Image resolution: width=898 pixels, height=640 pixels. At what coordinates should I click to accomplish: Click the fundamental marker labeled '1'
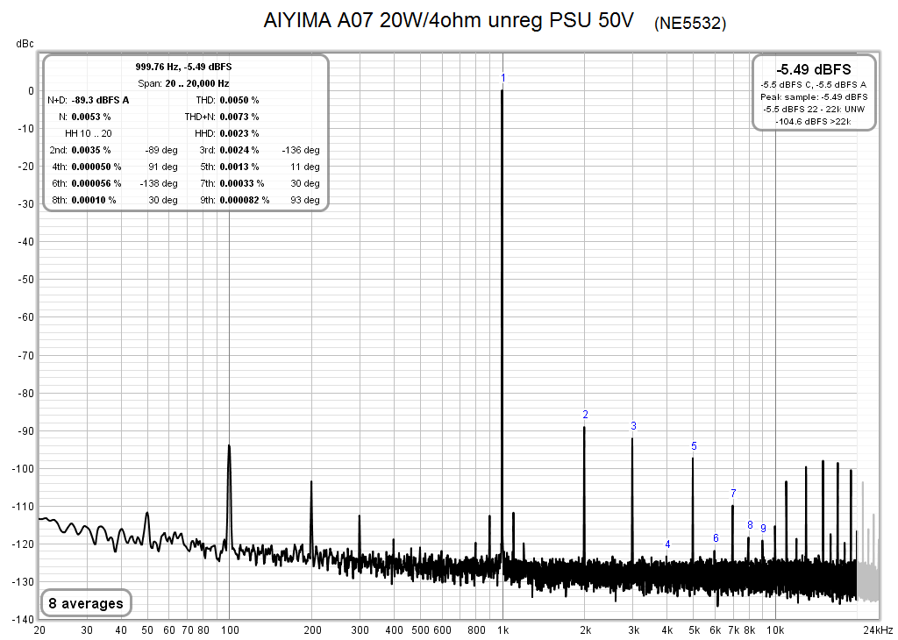[x=502, y=78]
